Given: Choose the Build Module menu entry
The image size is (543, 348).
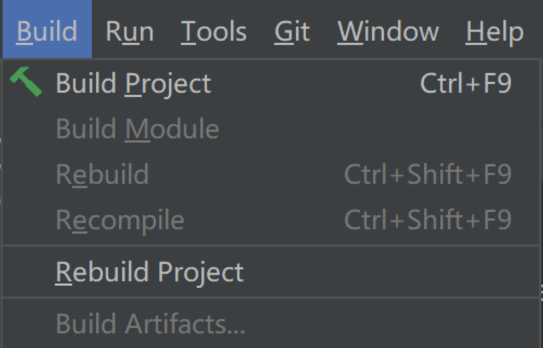Looking at the screenshot, I should tap(137, 130).
